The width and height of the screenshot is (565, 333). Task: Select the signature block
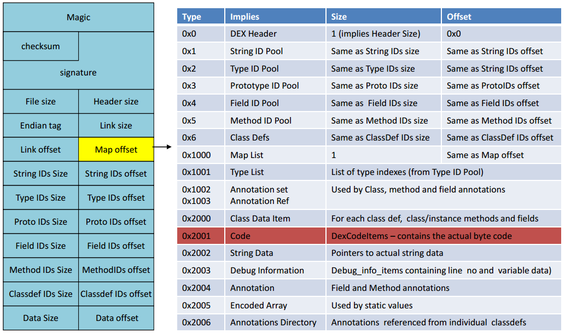click(79, 72)
